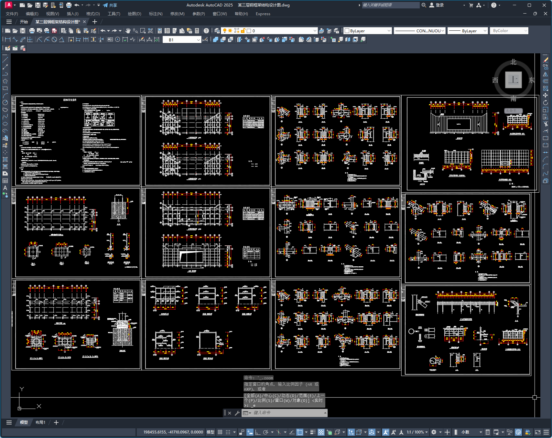
Task: Click the Plot printer icon
Action: pos(32,31)
